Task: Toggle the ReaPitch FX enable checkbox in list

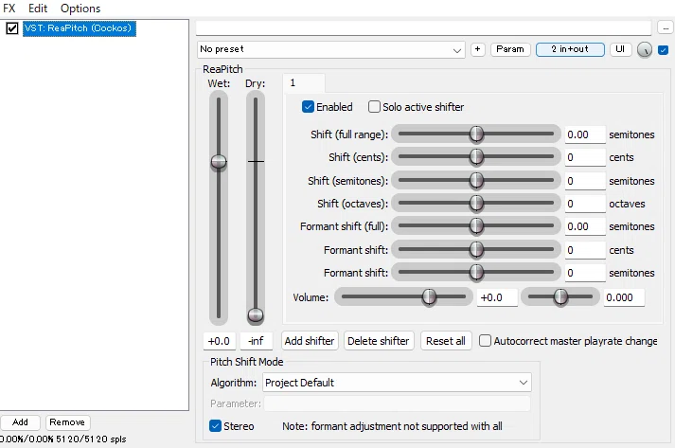Action: [x=12, y=28]
